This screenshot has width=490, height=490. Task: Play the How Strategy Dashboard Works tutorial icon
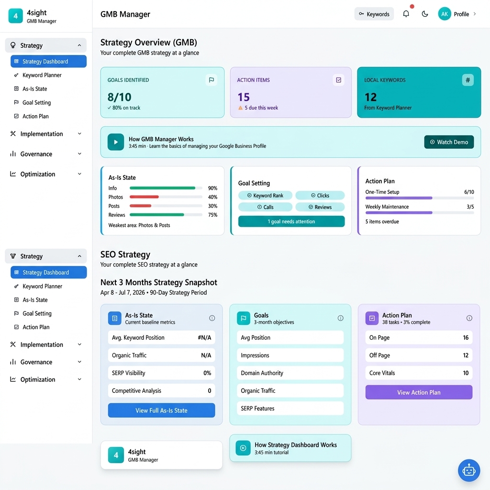coord(243,448)
